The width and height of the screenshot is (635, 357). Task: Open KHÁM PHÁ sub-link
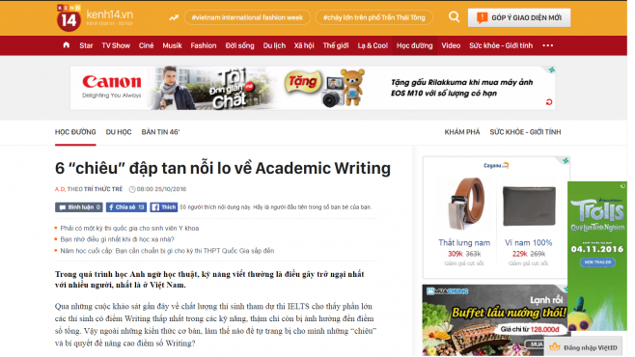(462, 132)
